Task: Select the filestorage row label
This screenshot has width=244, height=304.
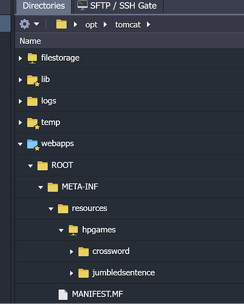Action: pos(60,58)
